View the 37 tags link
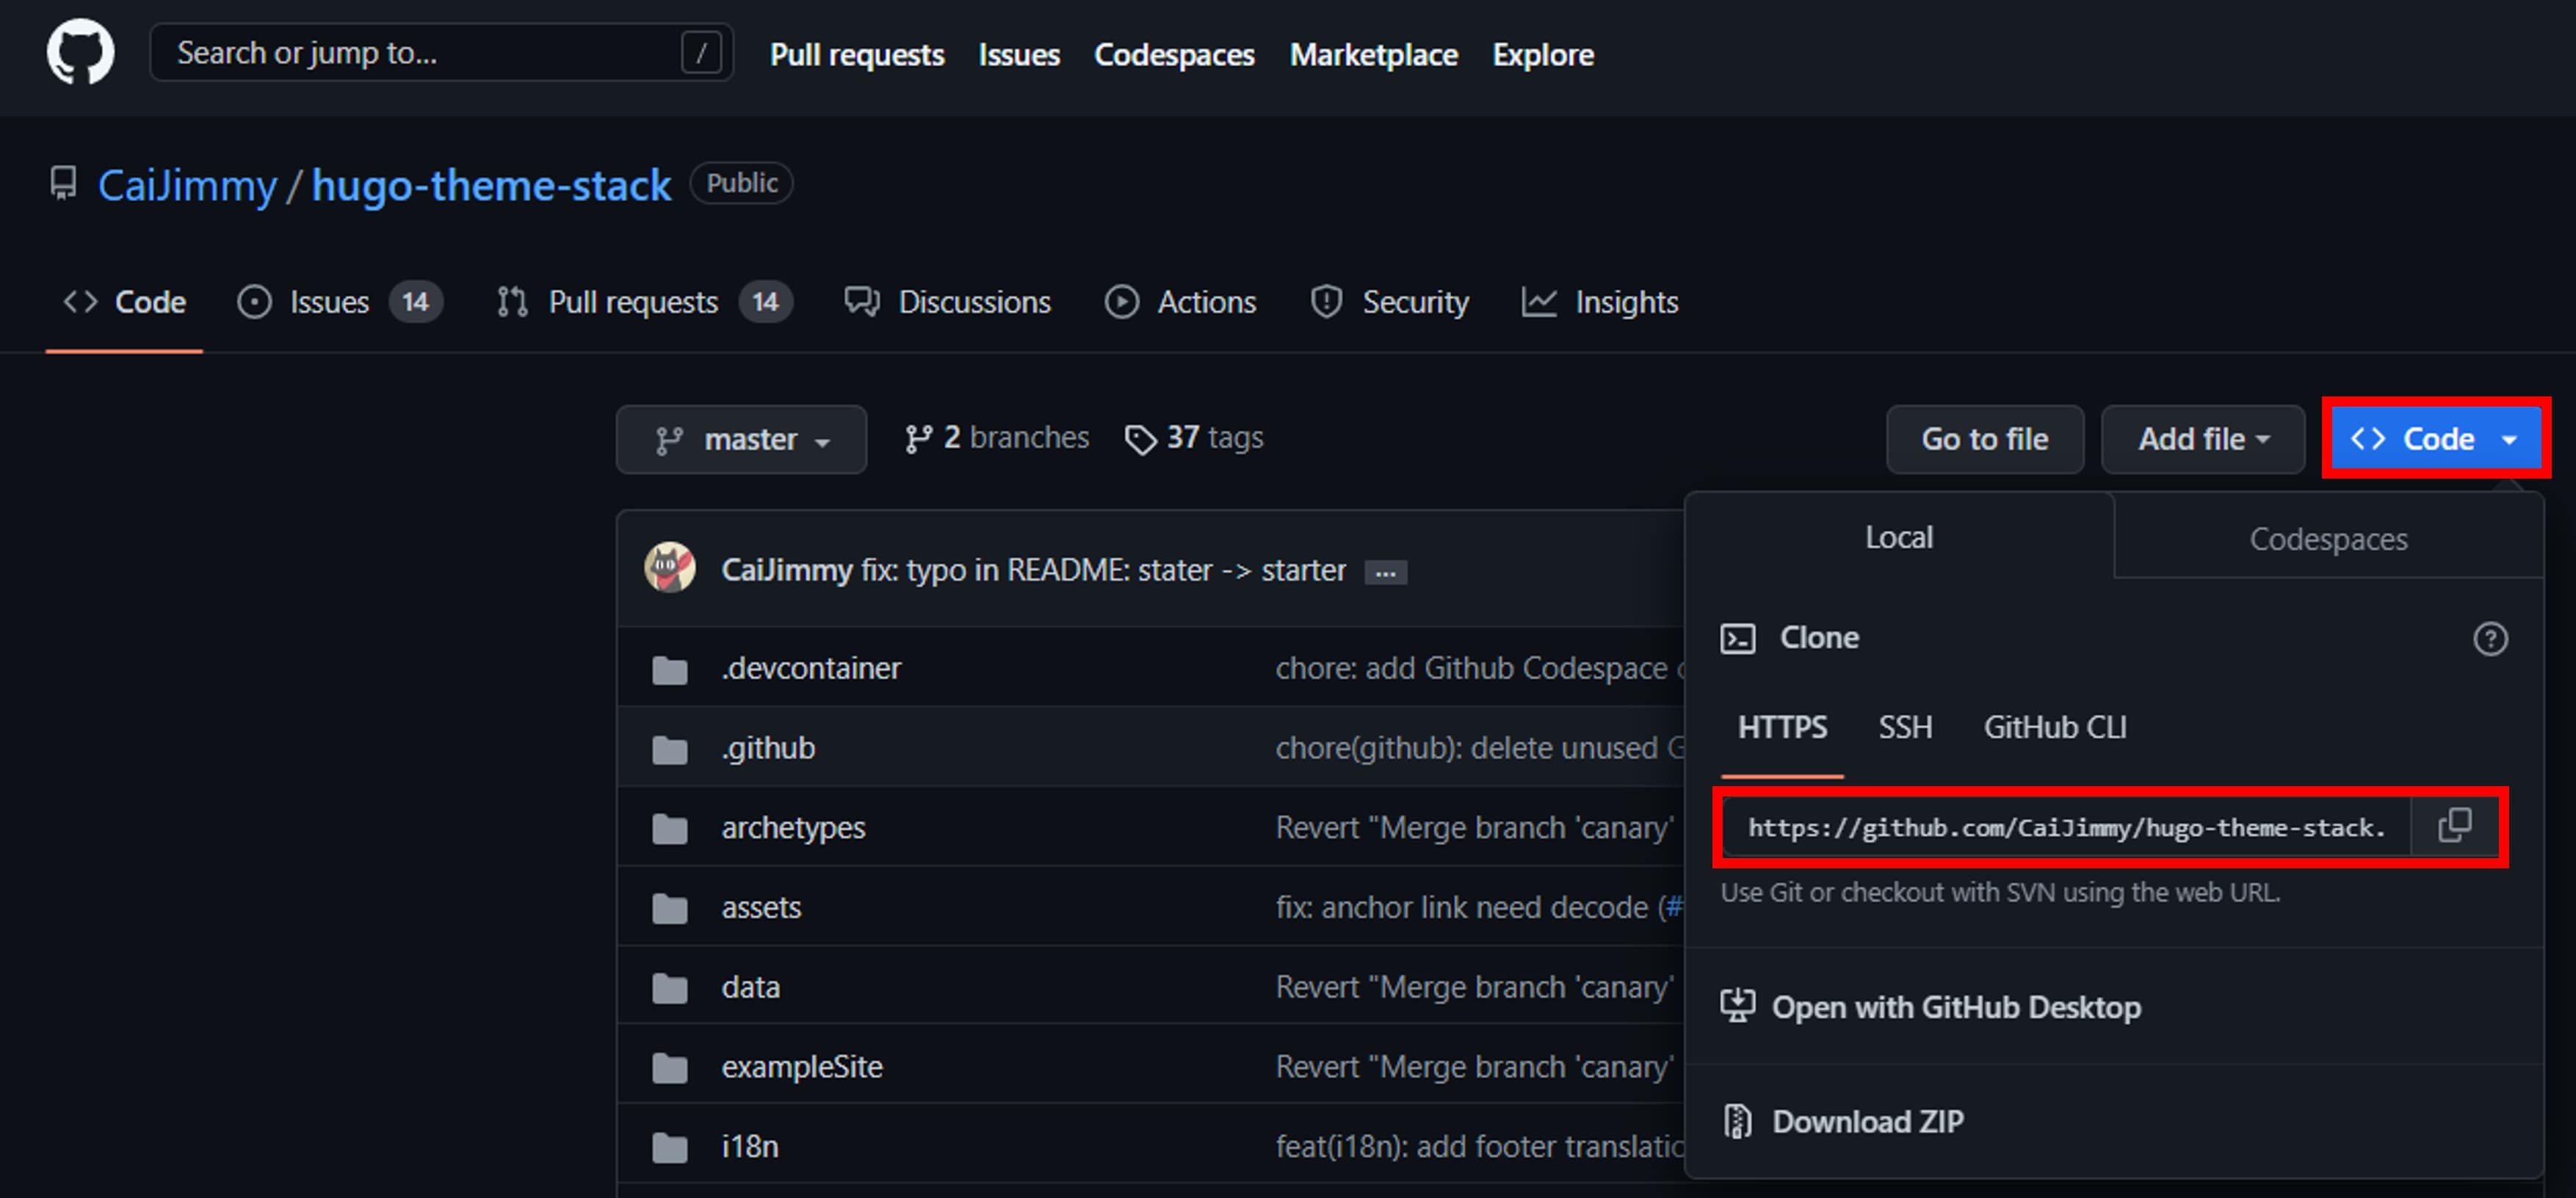This screenshot has width=2576, height=1198. (1194, 438)
